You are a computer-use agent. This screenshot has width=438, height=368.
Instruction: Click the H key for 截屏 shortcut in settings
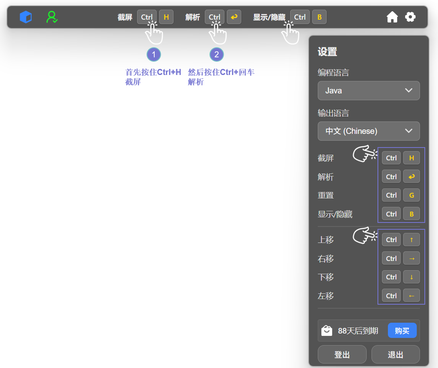(x=412, y=158)
